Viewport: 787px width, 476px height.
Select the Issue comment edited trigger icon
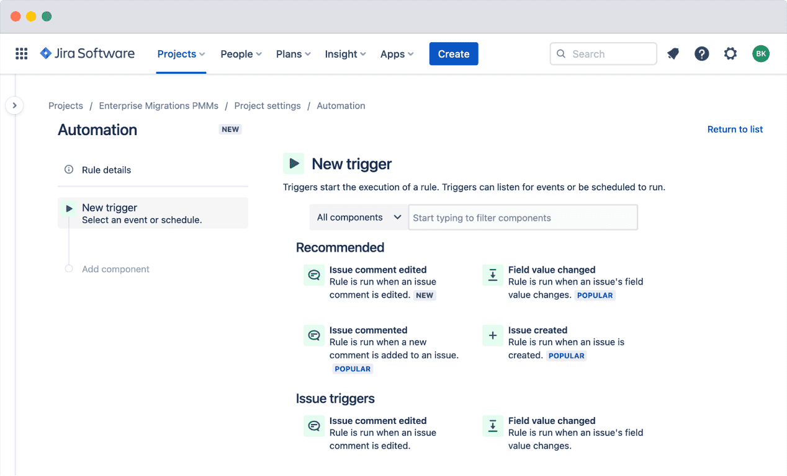click(x=314, y=274)
